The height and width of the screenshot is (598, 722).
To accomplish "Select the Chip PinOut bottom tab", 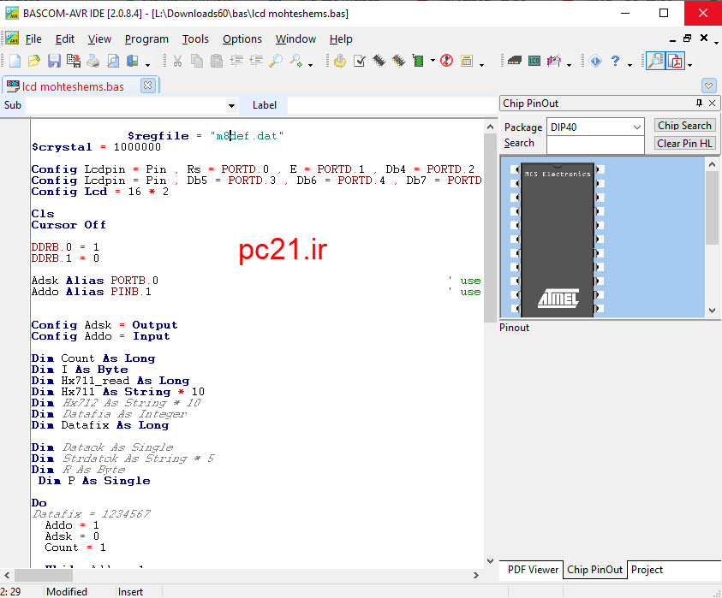I will (594, 570).
